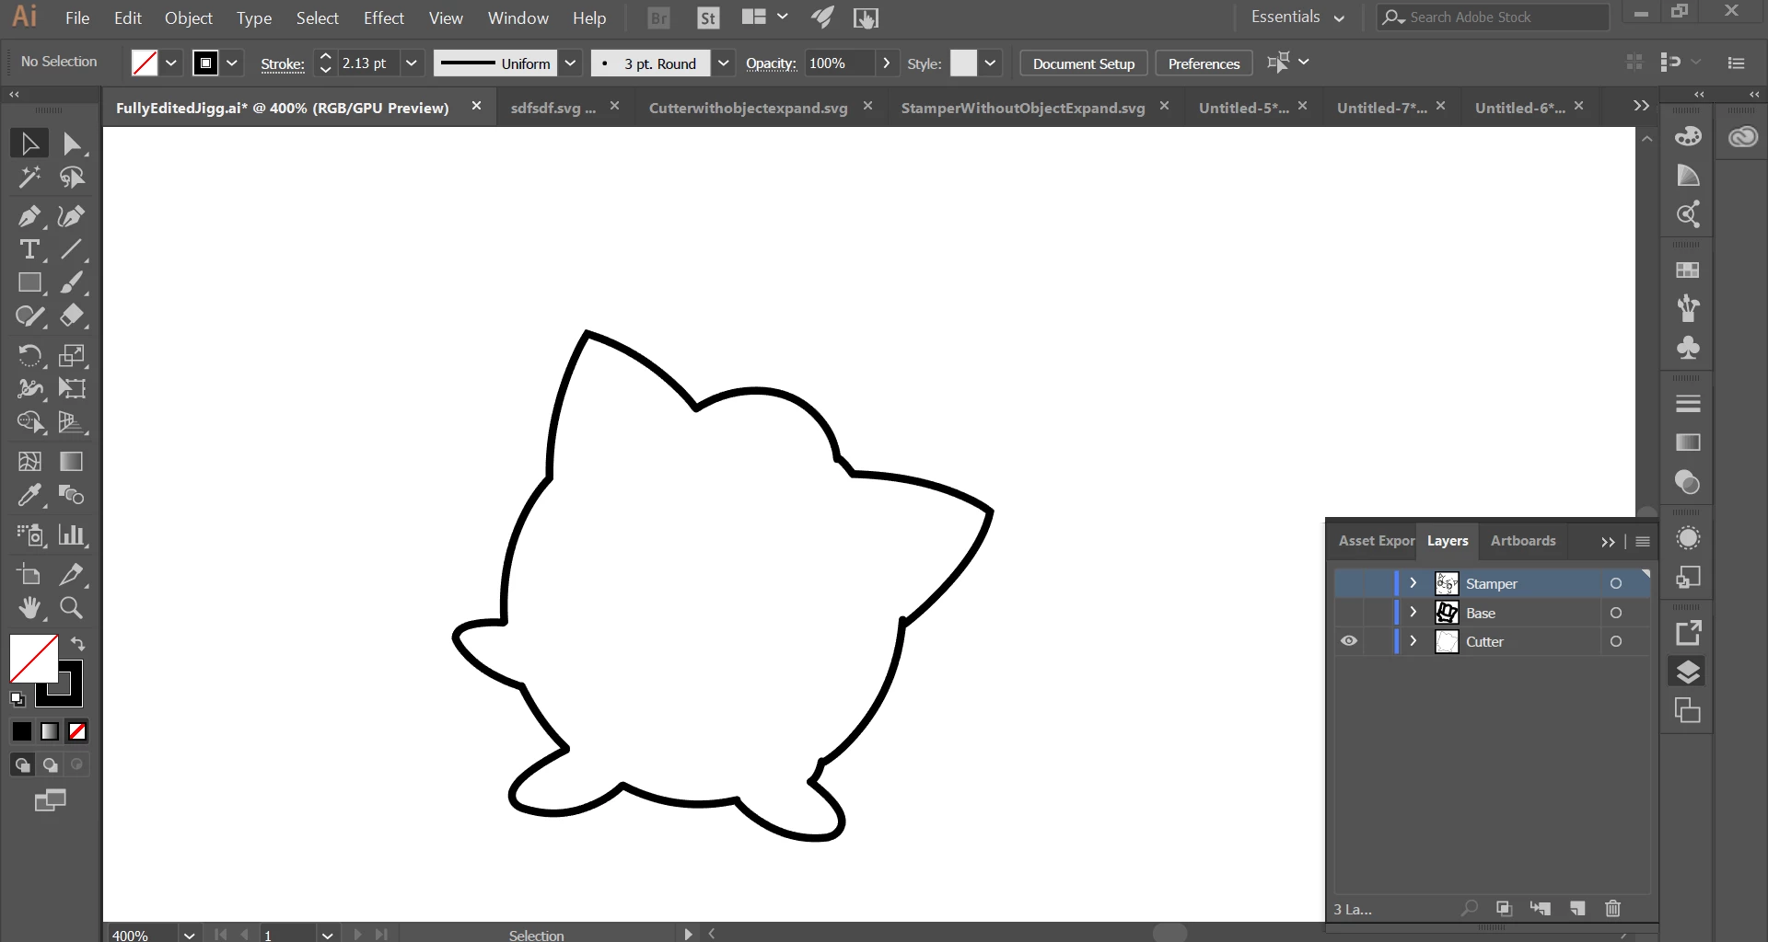Show more document tabs chevron
The height and width of the screenshot is (942, 1768).
coord(1641,106)
